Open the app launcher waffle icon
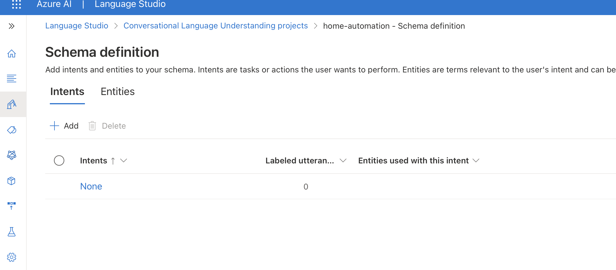This screenshot has width=616, height=270. click(17, 4)
